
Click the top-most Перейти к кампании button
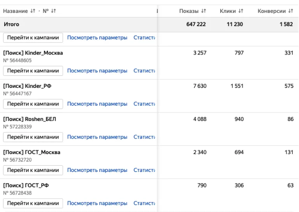pos(33,38)
